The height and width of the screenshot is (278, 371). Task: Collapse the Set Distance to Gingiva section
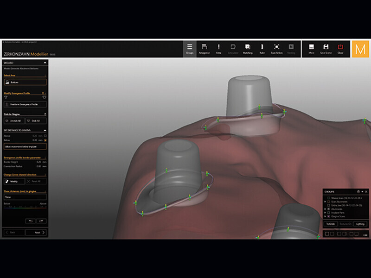click(45, 130)
